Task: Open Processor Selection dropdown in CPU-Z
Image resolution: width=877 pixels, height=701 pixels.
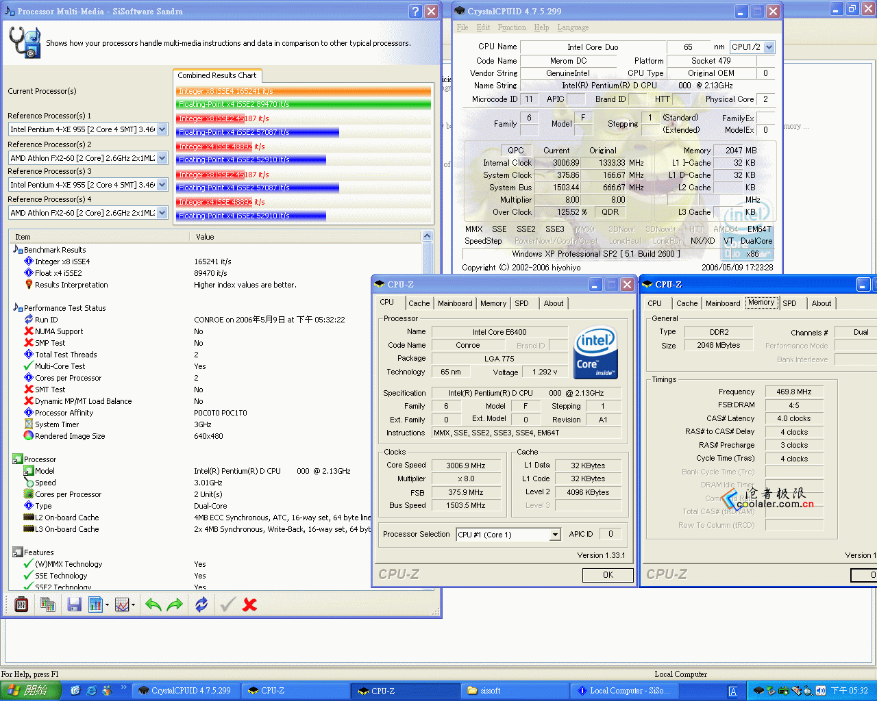Action: tap(556, 535)
